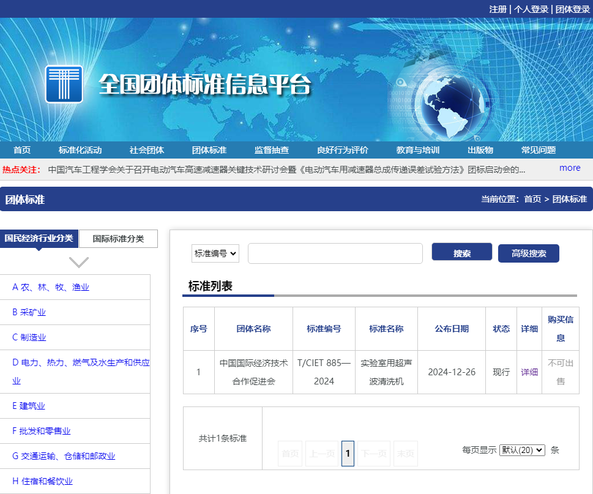Click the 注册 link at top
This screenshot has width=593, height=494.
[498, 9]
